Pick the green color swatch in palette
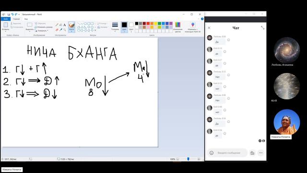 pos(159,24)
